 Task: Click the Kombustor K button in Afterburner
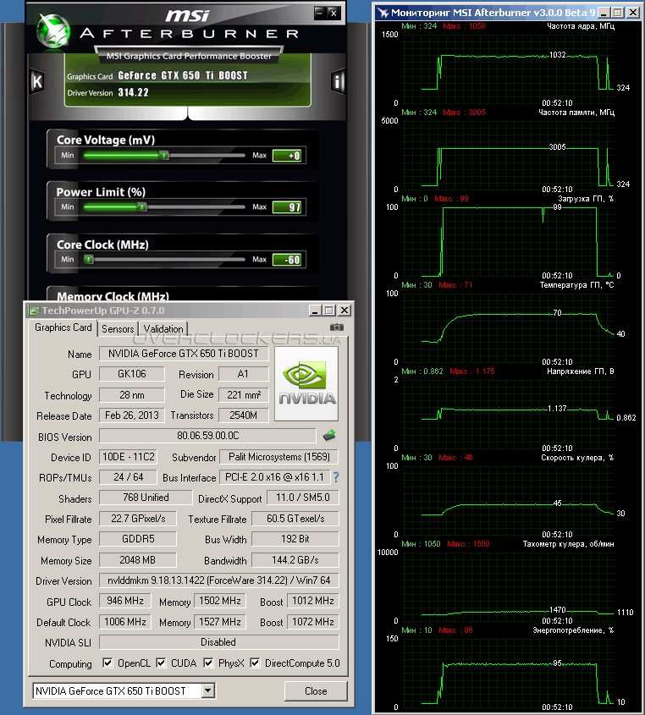pos(37,81)
